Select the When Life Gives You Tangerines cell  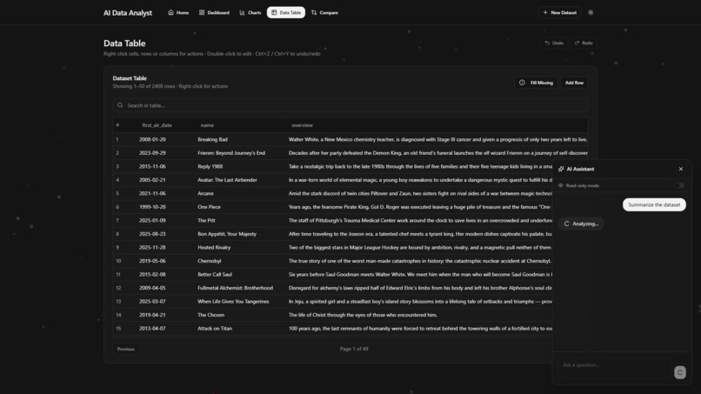(233, 302)
